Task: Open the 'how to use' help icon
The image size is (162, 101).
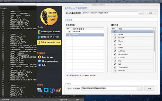Action: tap(39, 57)
